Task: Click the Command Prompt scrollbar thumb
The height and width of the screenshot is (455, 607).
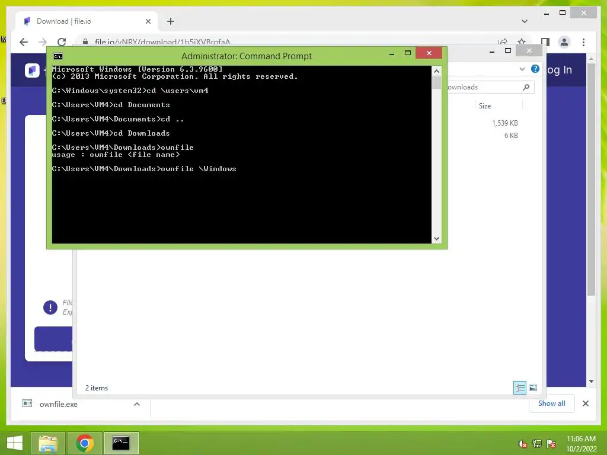Action: coord(437,82)
